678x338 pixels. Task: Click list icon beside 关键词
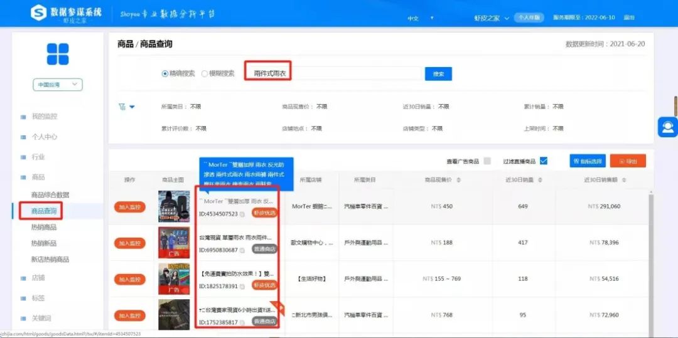pos(23,319)
